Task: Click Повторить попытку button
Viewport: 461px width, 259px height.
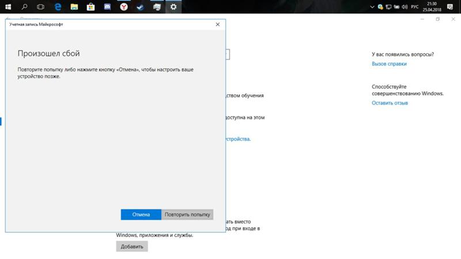Action: [187, 214]
